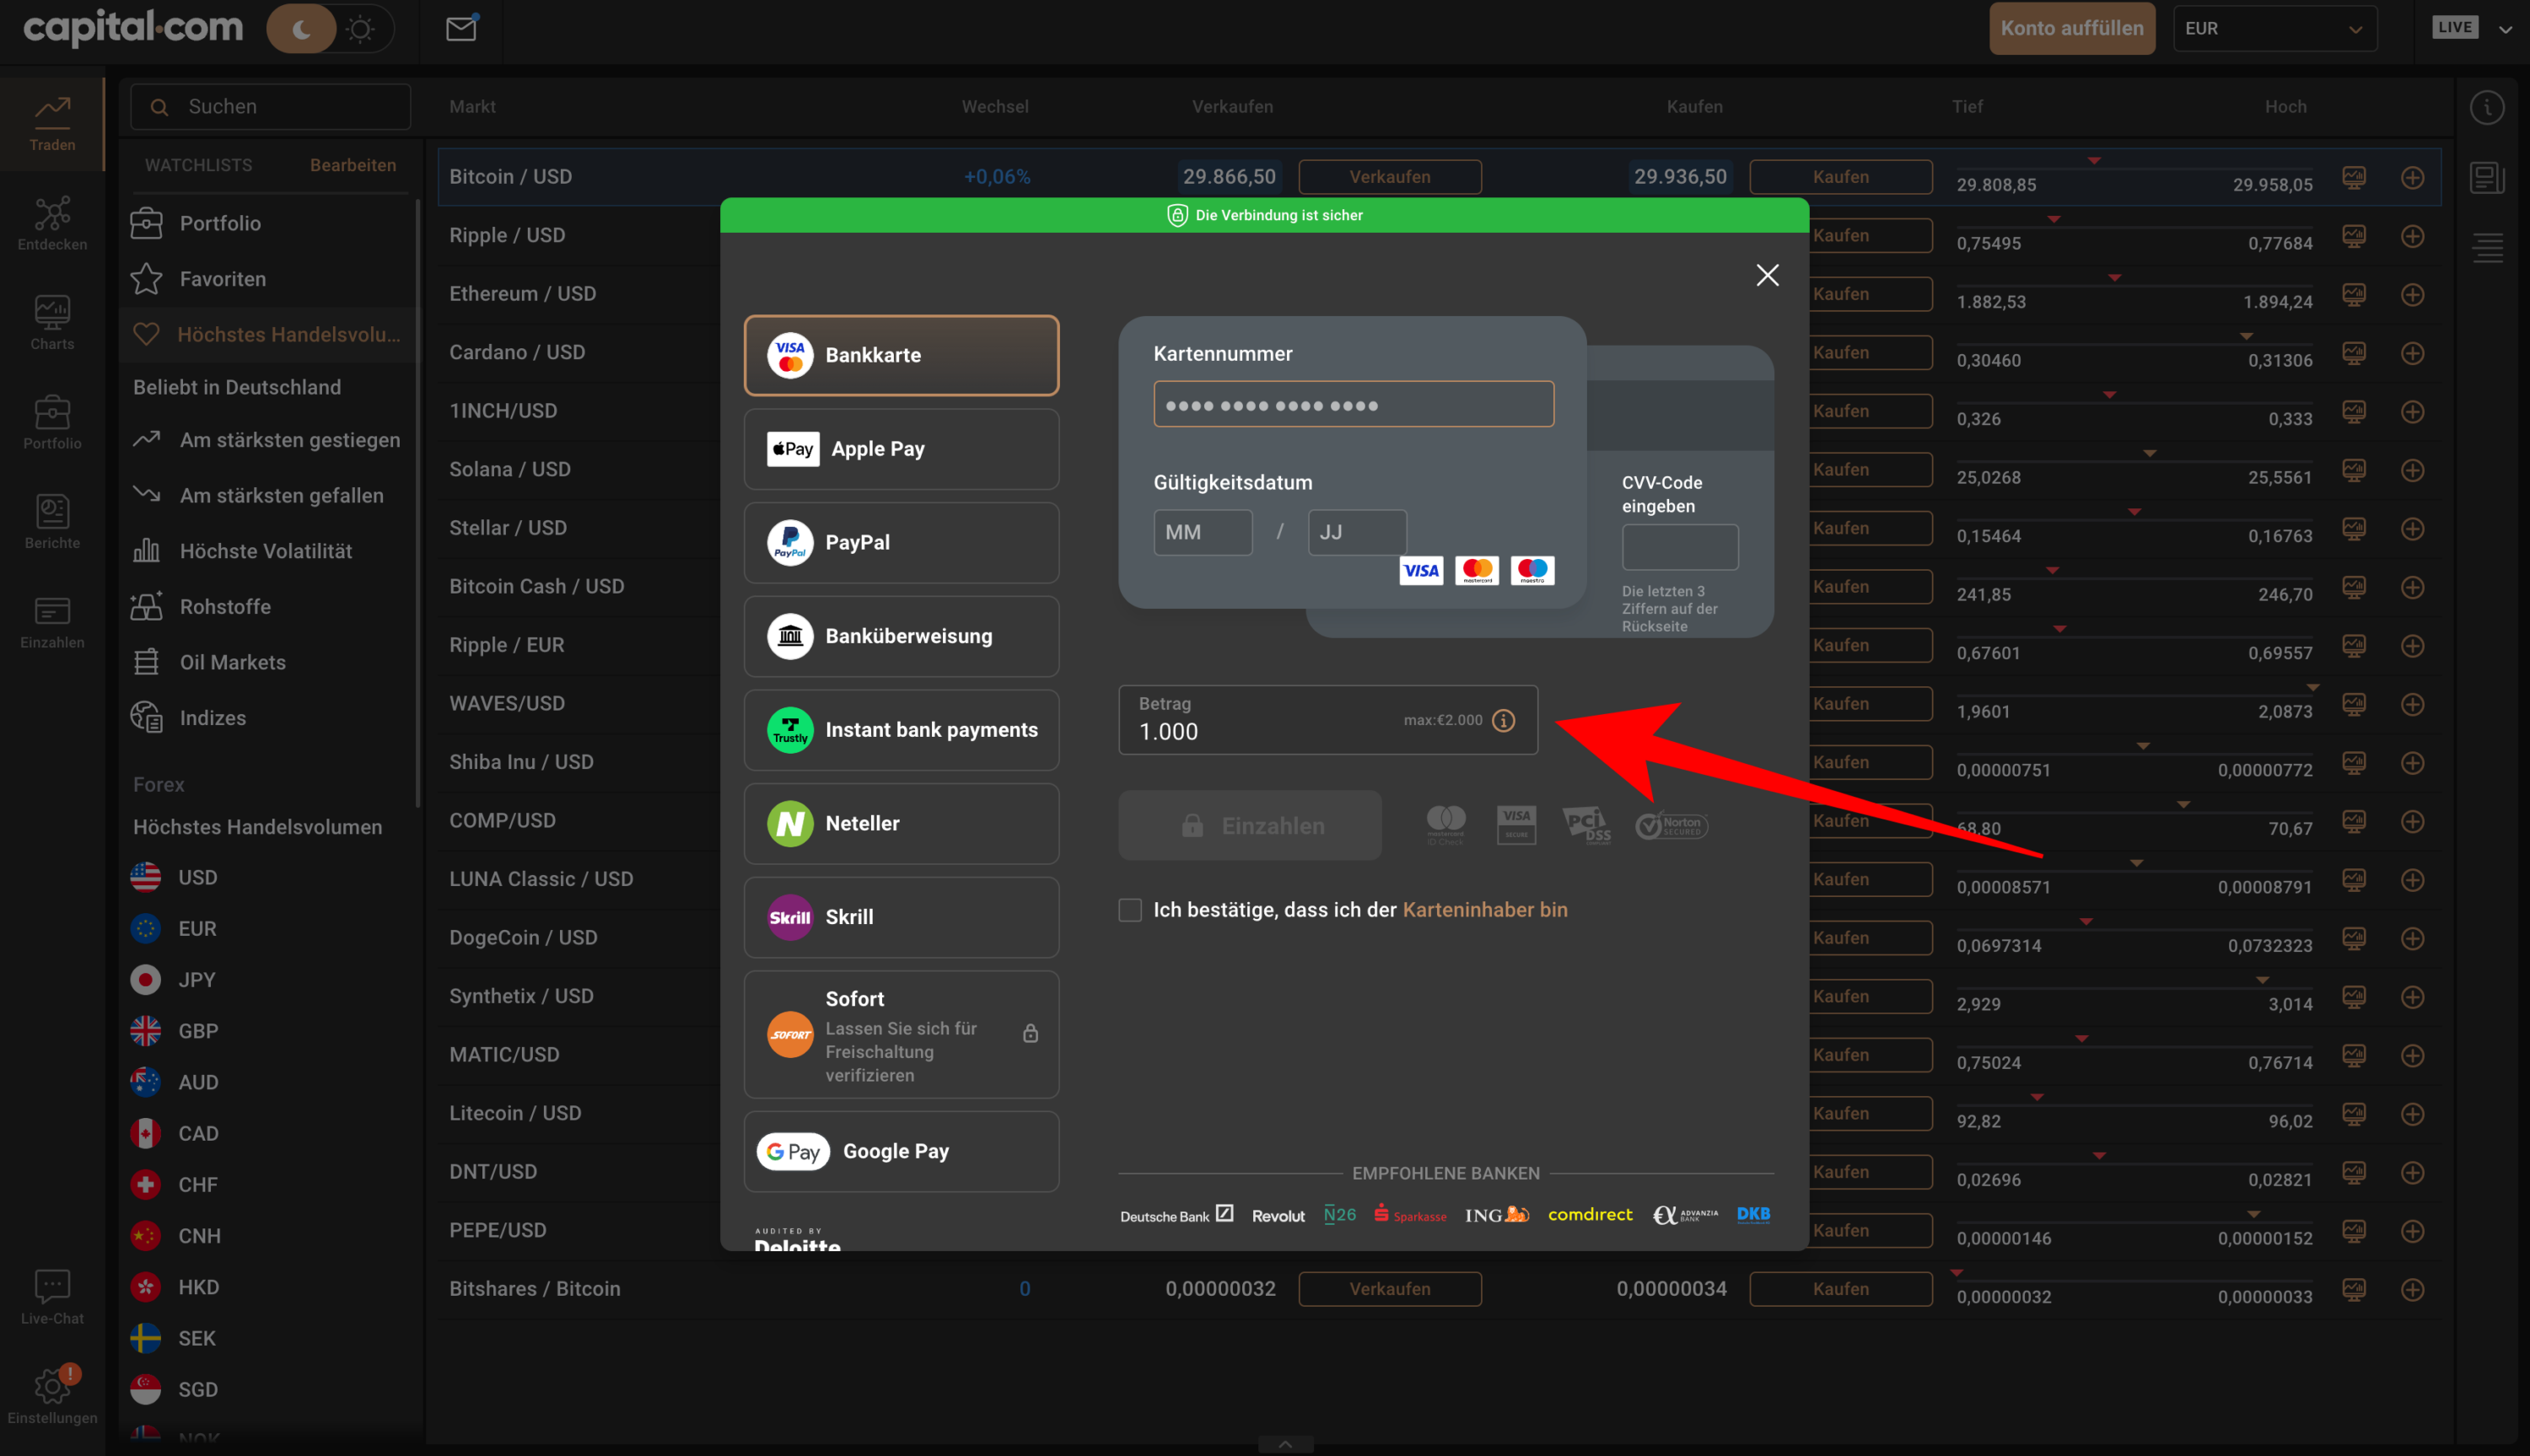
Task: Select Google Pay payment method
Action: [901, 1151]
